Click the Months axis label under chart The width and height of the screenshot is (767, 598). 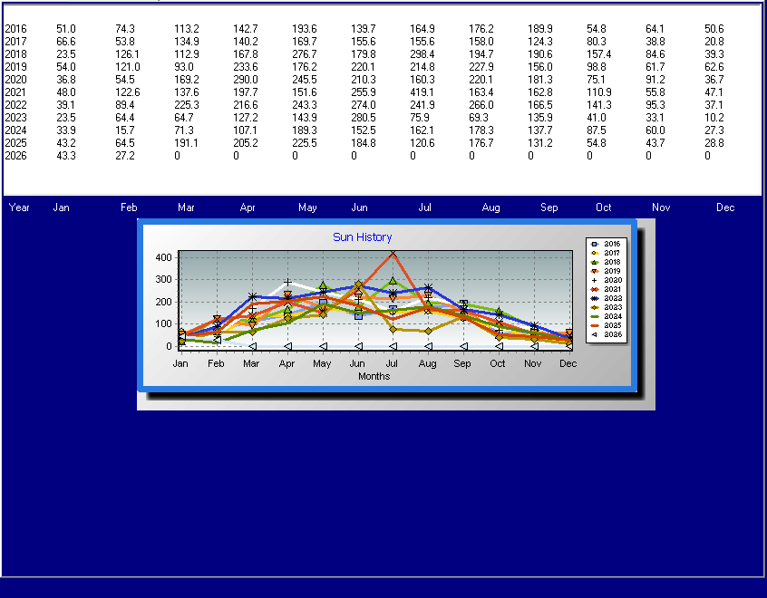point(374,376)
